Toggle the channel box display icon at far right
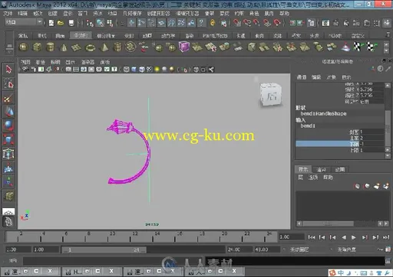393x277 pixels. [386, 23]
